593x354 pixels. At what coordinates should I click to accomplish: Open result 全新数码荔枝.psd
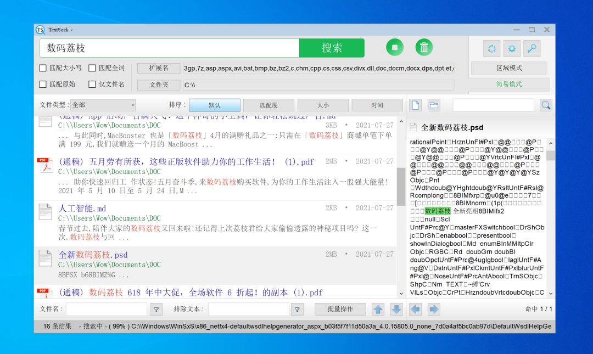coord(93,255)
